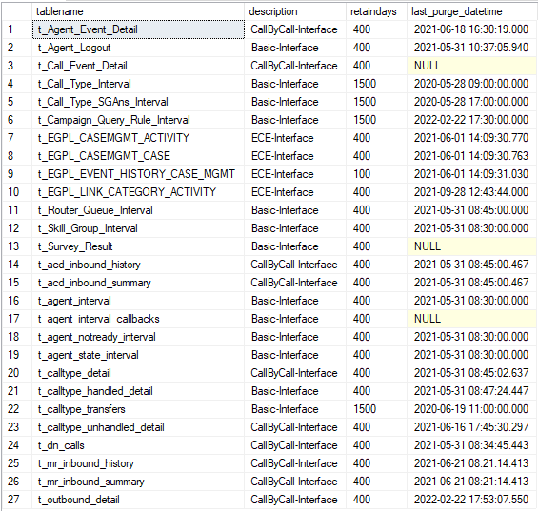Viewport: 538px width, 511px height.
Task: Click the last_purge_datetime column header
Action: click(x=471, y=11)
